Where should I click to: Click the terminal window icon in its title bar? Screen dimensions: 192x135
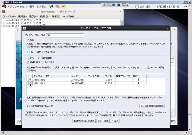(4, 12)
